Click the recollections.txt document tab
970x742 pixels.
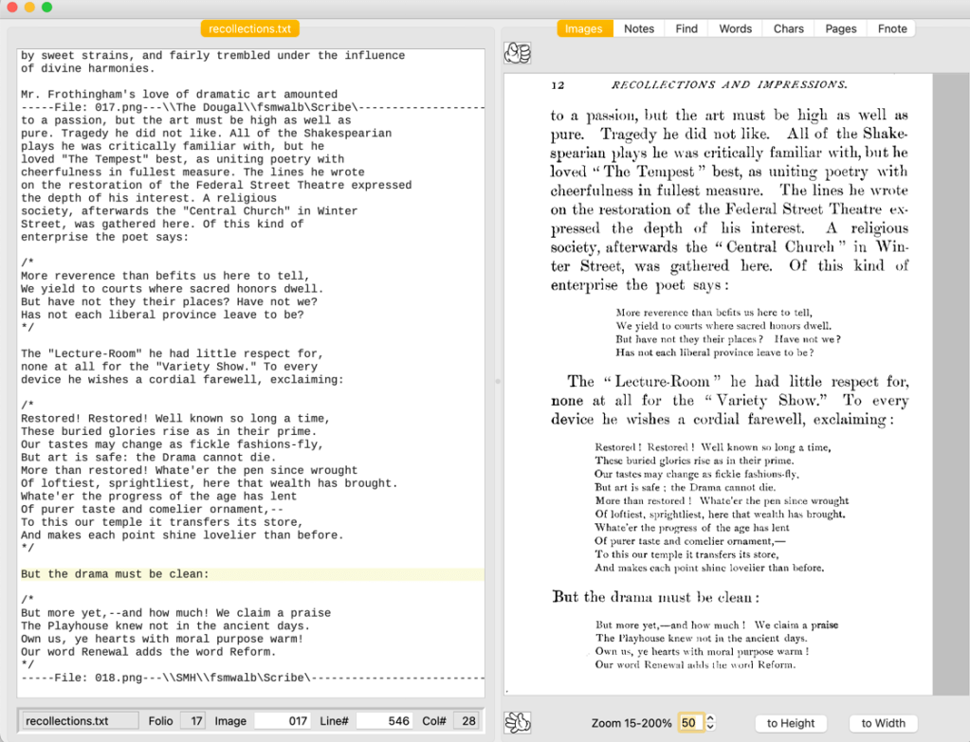point(249,28)
